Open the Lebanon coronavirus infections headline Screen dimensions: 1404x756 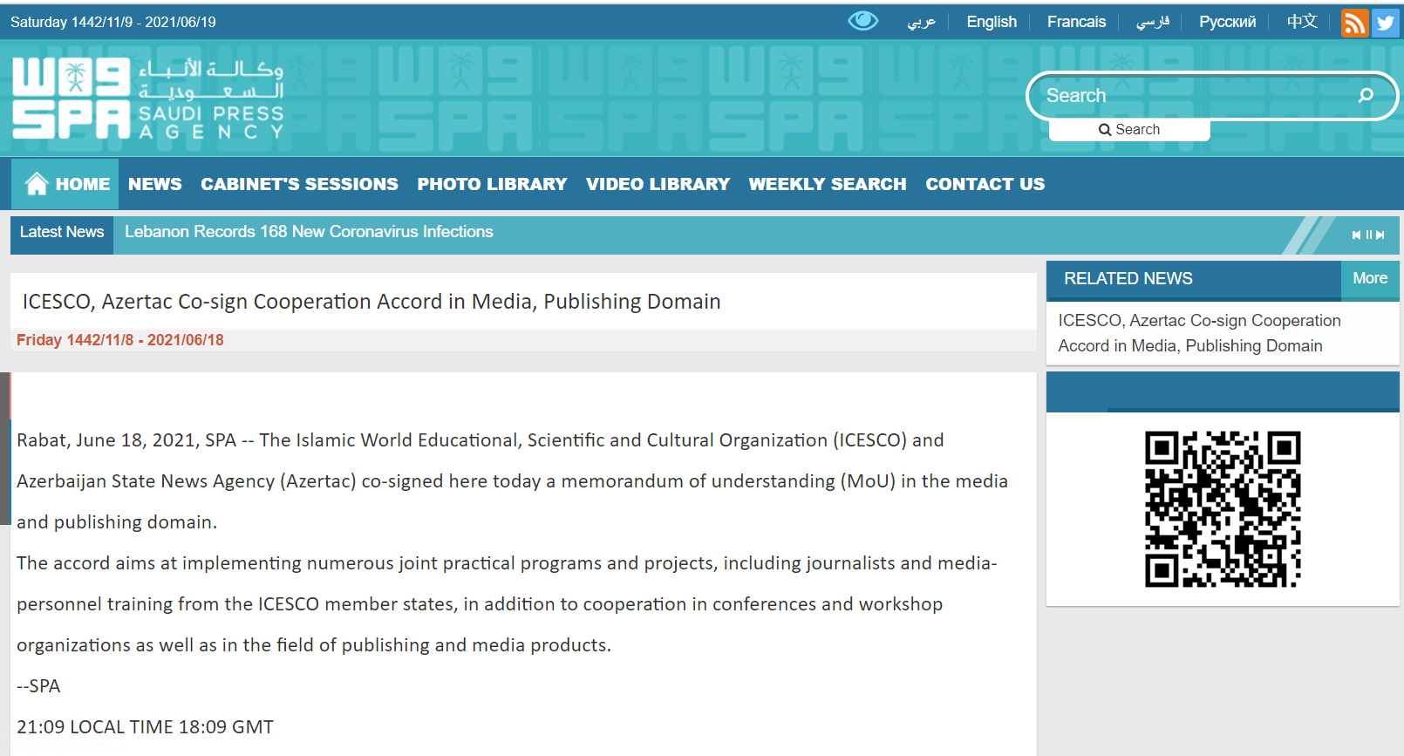point(309,232)
